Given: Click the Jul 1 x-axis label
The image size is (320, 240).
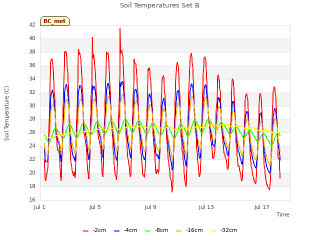Looking at the screenshot, I should (x=39, y=207).
